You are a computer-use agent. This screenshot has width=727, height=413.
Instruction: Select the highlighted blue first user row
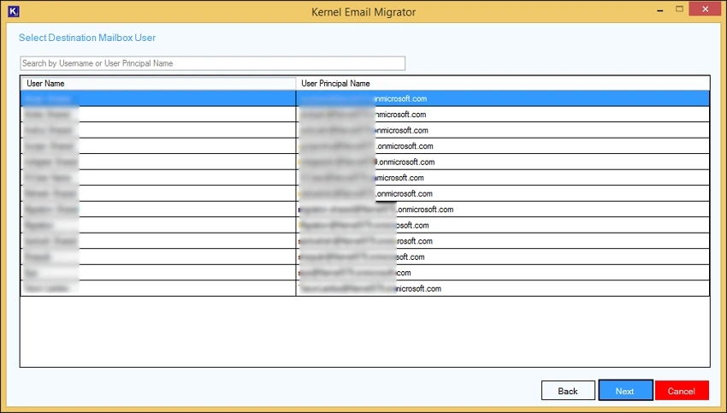(x=365, y=98)
